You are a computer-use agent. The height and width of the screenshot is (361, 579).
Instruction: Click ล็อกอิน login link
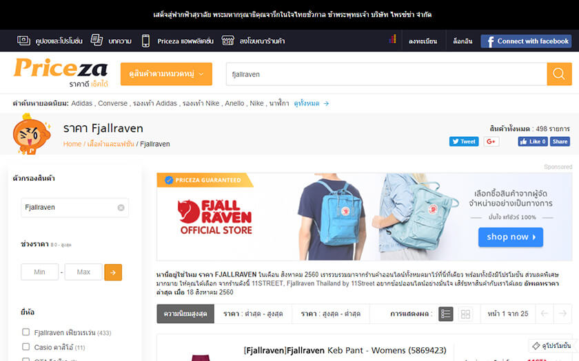tap(463, 41)
